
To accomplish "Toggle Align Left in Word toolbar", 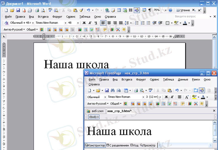I will point(103,23).
